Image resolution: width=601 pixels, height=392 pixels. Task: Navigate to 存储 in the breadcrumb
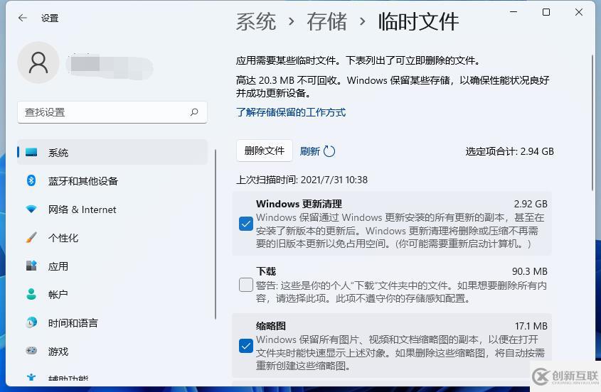[x=326, y=21]
